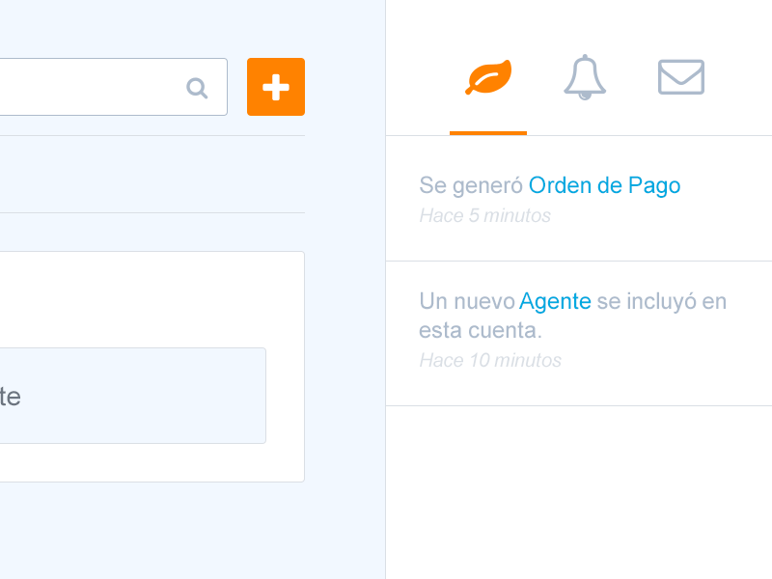The width and height of the screenshot is (772, 579).
Task: Open the envelope messages tab
Action: (681, 77)
